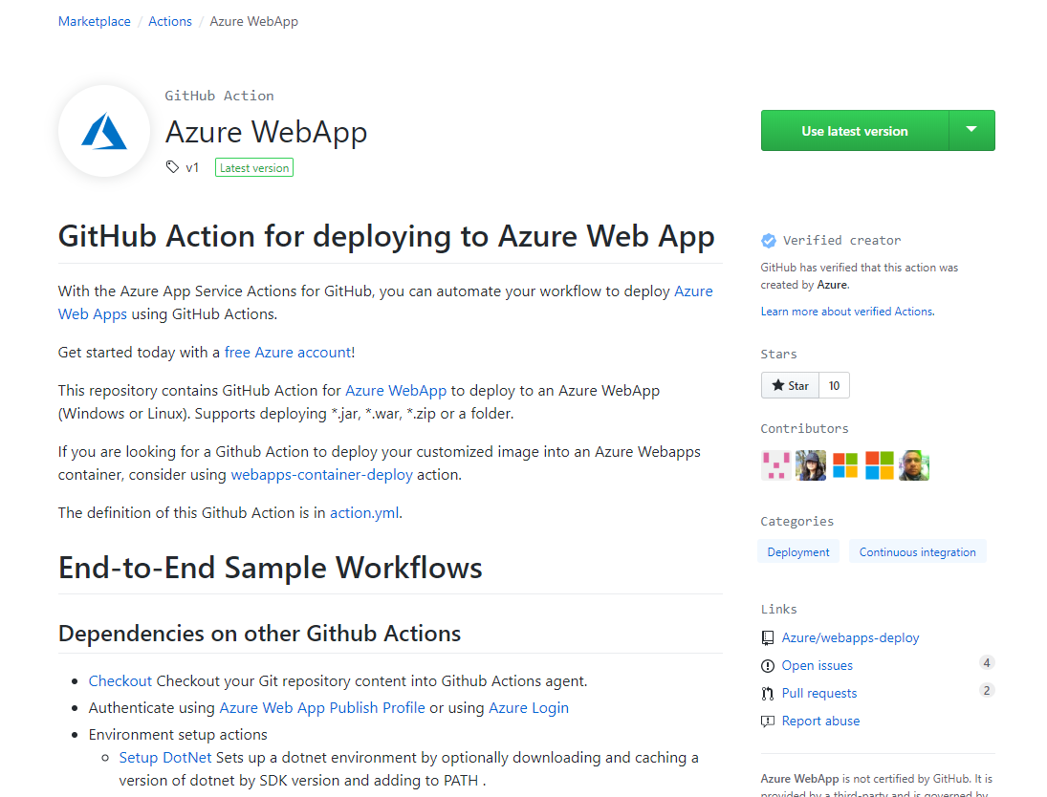Click the v1 version tag icon
The width and height of the screenshot is (1047, 797).
[172, 167]
